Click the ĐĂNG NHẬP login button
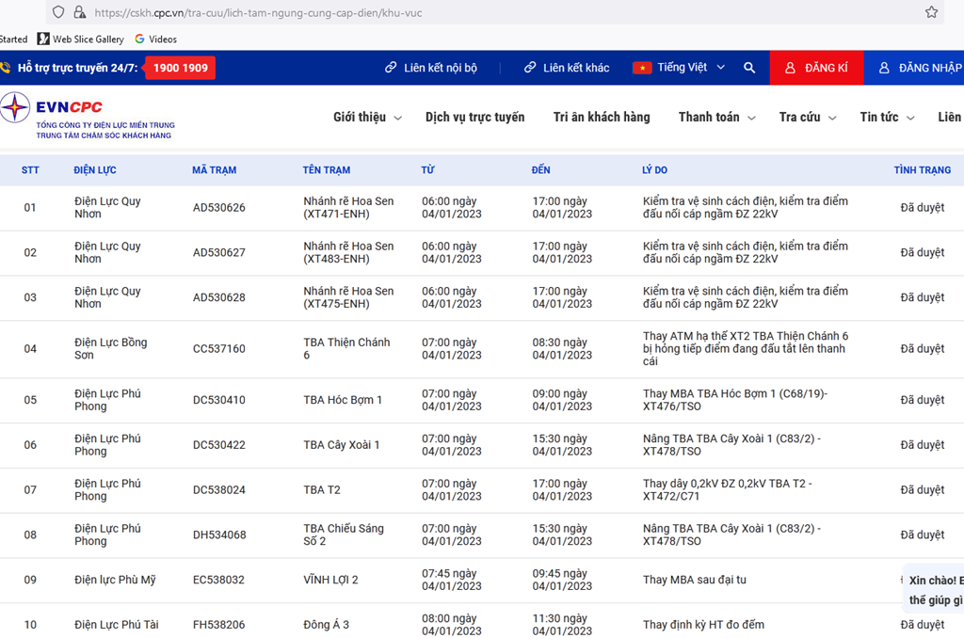Image resolution: width=964 pixels, height=638 pixels. pyautogui.click(x=919, y=68)
